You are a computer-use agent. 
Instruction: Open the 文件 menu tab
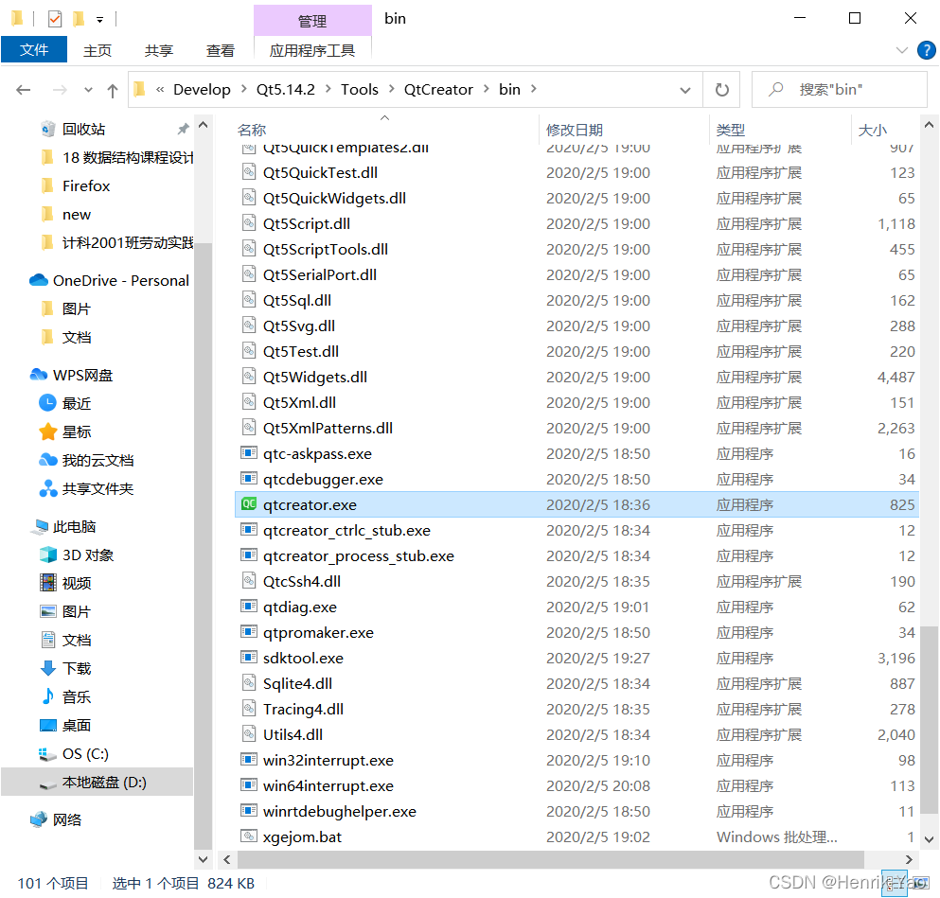coord(34,50)
